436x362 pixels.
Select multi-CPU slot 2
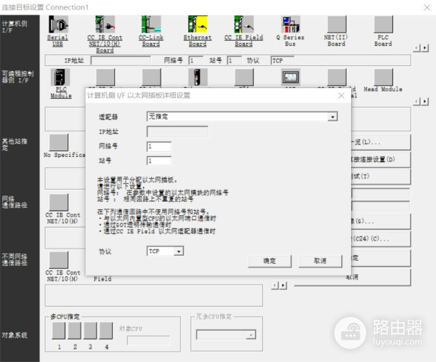[x=75, y=331]
